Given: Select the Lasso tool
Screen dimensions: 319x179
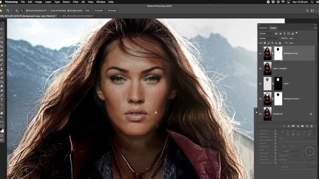Looking at the screenshot, I should point(1,38).
